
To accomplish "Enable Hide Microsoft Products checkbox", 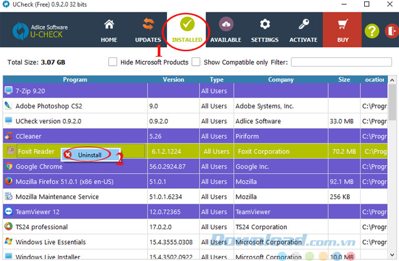I will click(113, 62).
